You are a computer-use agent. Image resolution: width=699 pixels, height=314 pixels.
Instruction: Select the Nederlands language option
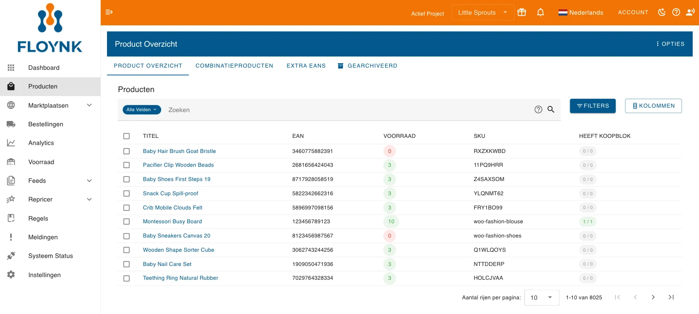pyautogui.click(x=581, y=12)
